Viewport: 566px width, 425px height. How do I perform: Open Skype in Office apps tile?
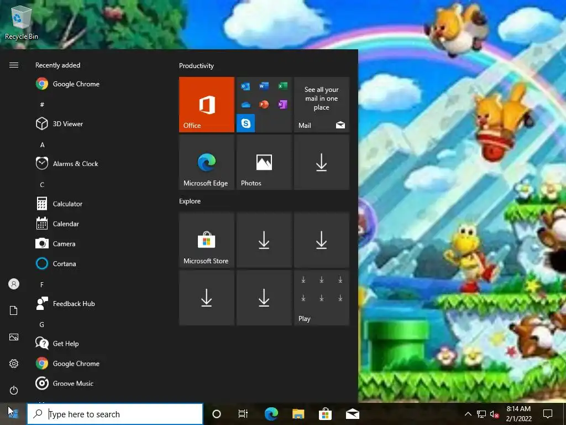(x=246, y=123)
